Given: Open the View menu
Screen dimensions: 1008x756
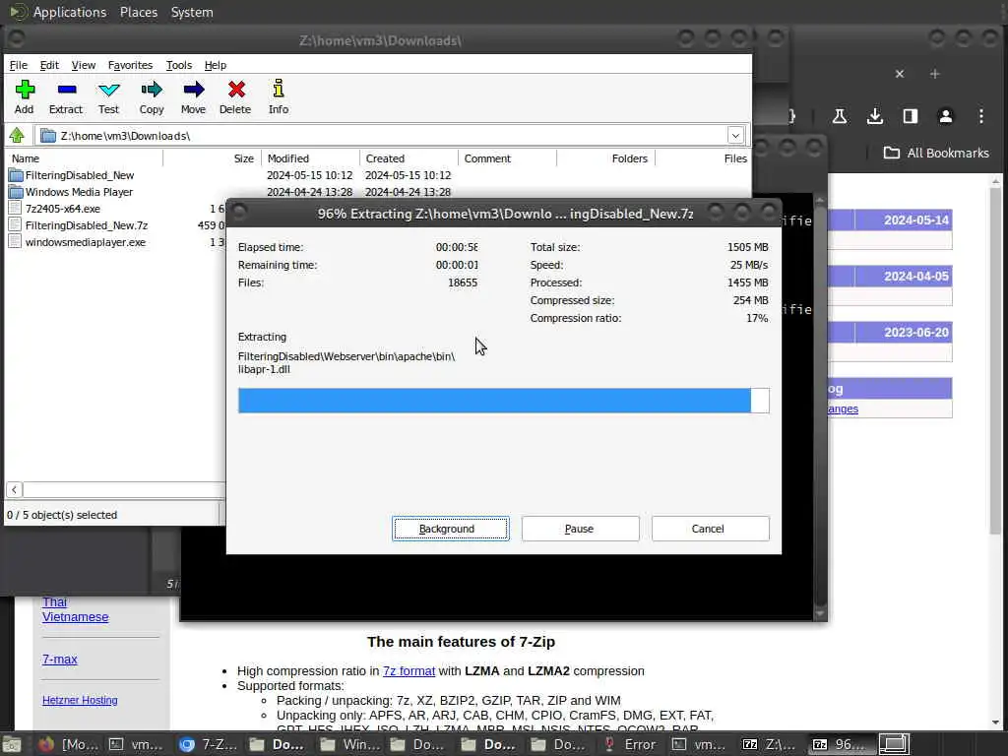Looking at the screenshot, I should click(x=84, y=65).
